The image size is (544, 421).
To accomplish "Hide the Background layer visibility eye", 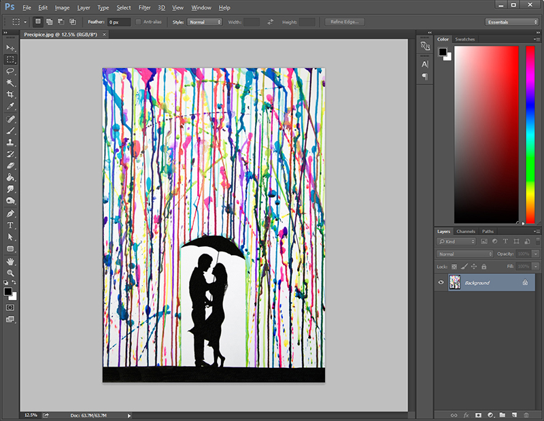I will coord(441,282).
